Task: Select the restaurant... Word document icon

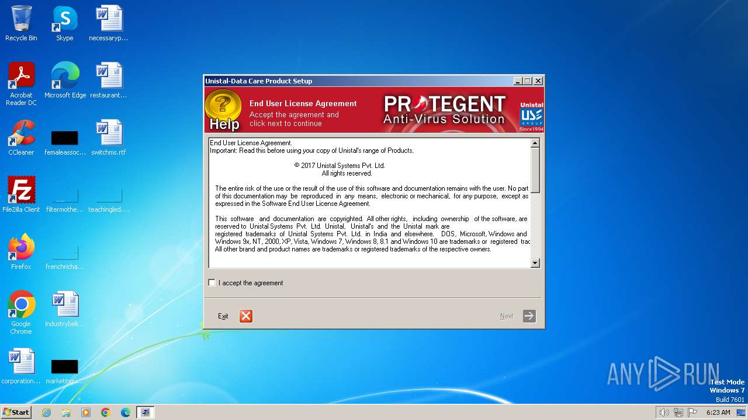Action: tap(109, 81)
